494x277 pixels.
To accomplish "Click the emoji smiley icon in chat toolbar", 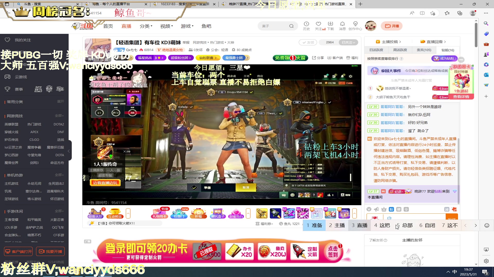I will point(369,209).
